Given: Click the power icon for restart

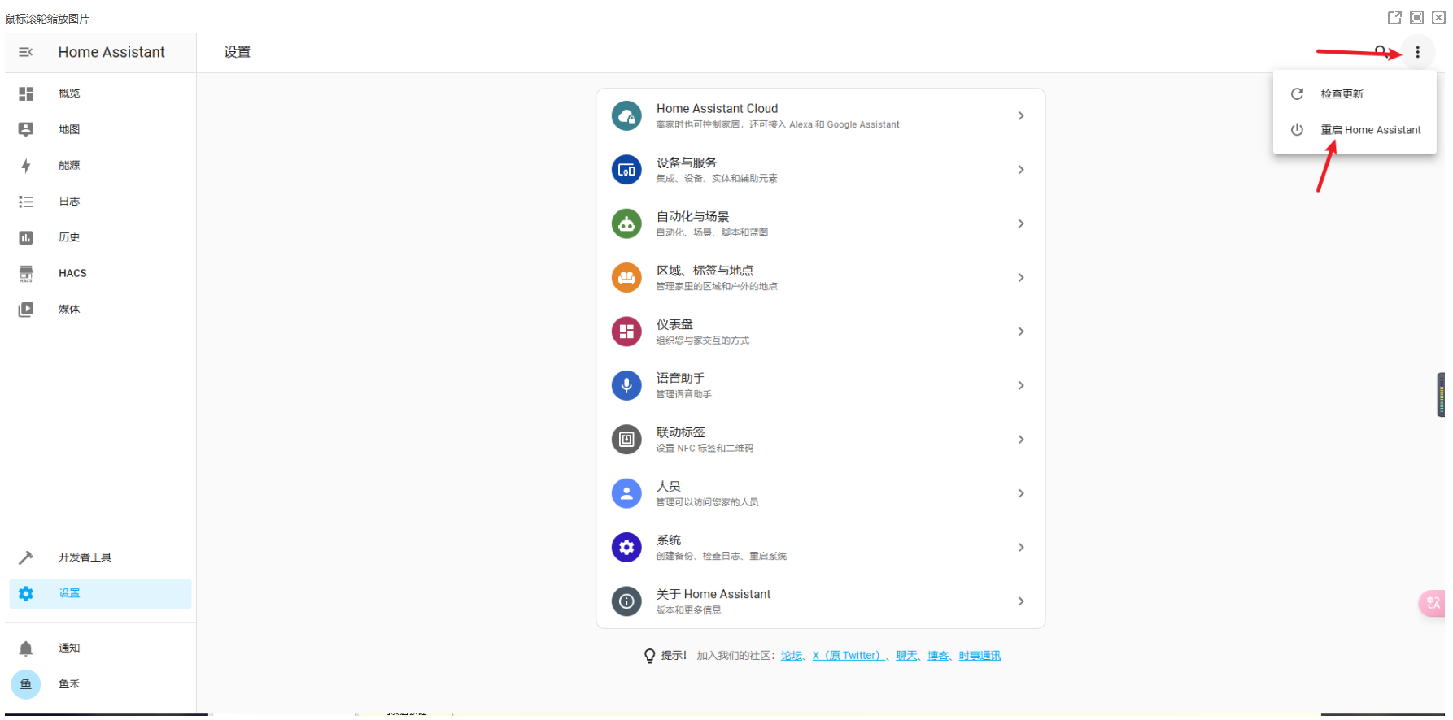Looking at the screenshot, I should pyautogui.click(x=1298, y=130).
